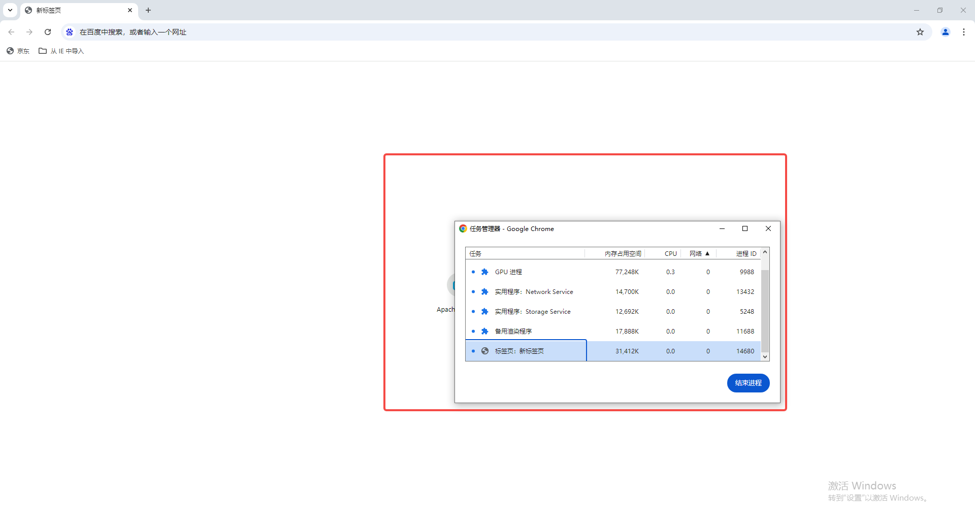Open the Chrome profile avatar menu

(946, 32)
